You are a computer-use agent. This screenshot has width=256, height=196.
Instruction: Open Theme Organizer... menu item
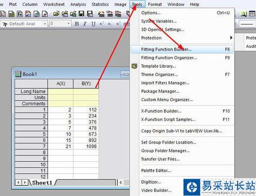(182, 74)
